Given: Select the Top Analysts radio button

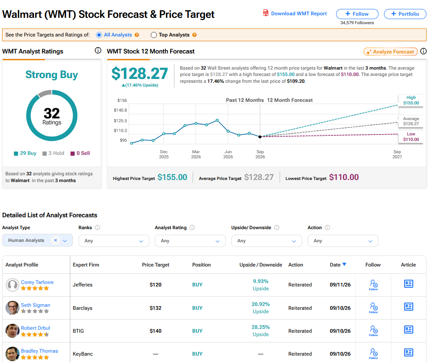Looking at the screenshot, I should point(154,35).
